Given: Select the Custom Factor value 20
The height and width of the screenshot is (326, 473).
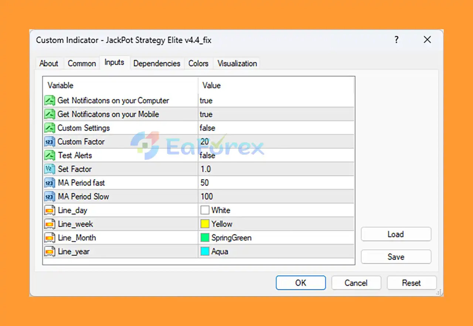Looking at the screenshot, I should click(205, 142).
